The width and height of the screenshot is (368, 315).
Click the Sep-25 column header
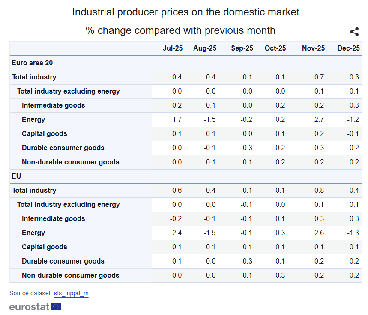[242, 48]
